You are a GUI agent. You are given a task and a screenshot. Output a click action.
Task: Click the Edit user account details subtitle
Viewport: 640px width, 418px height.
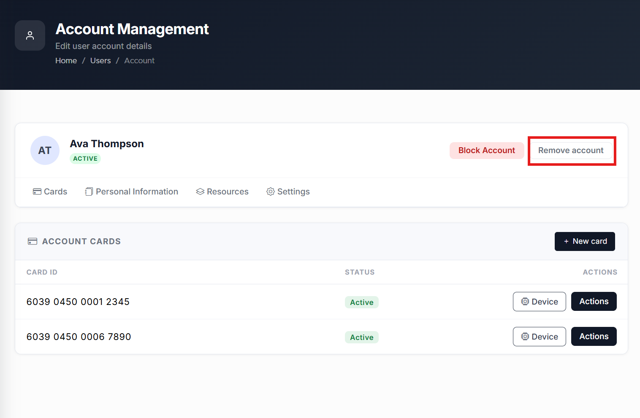[103, 46]
